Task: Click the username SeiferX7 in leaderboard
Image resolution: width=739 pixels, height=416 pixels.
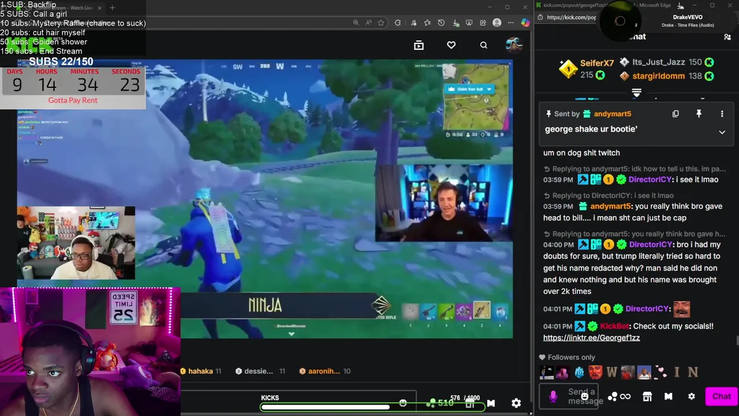Action: [x=597, y=63]
